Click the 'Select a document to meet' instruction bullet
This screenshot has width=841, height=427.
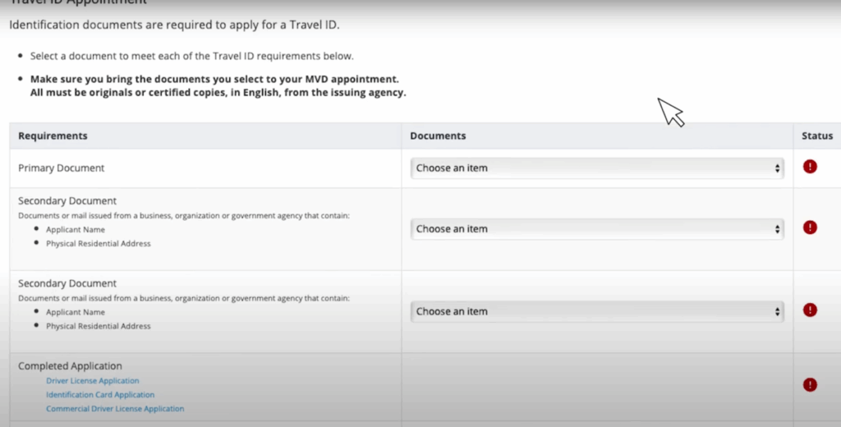pyautogui.click(x=192, y=56)
